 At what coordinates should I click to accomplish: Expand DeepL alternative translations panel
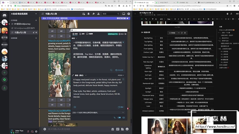123,113
